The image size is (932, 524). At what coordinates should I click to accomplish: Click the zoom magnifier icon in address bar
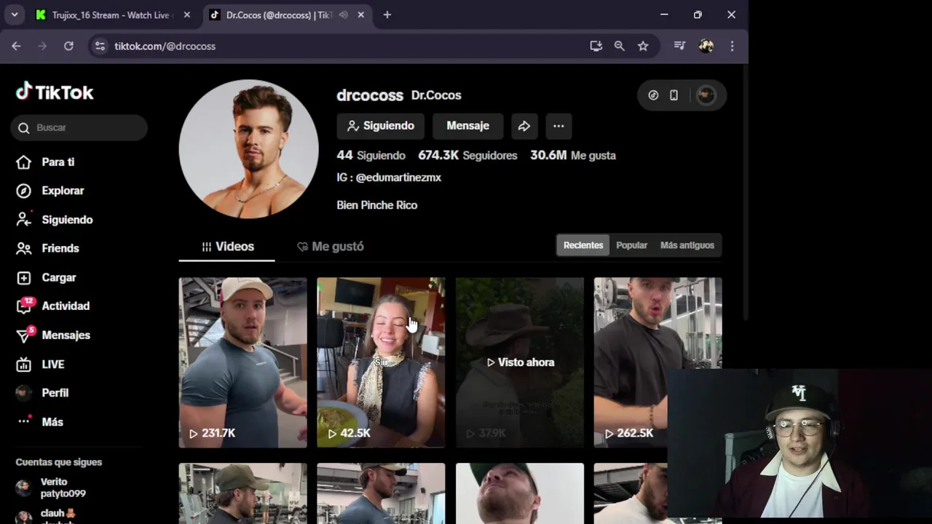click(x=620, y=46)
